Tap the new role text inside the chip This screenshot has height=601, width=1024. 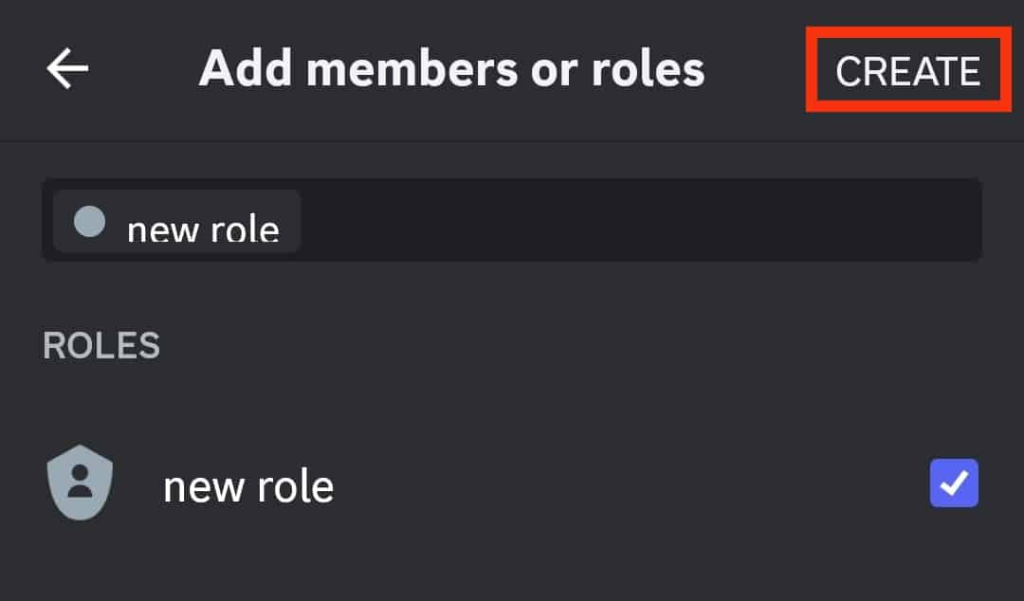pos(203,228)
